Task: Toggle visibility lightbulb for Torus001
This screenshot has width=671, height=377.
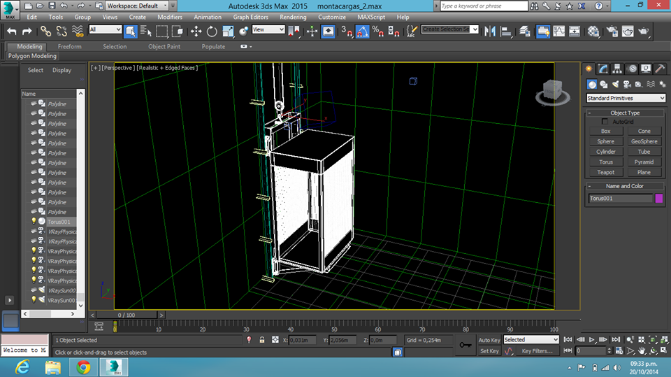Action: [x=33, y=222]
